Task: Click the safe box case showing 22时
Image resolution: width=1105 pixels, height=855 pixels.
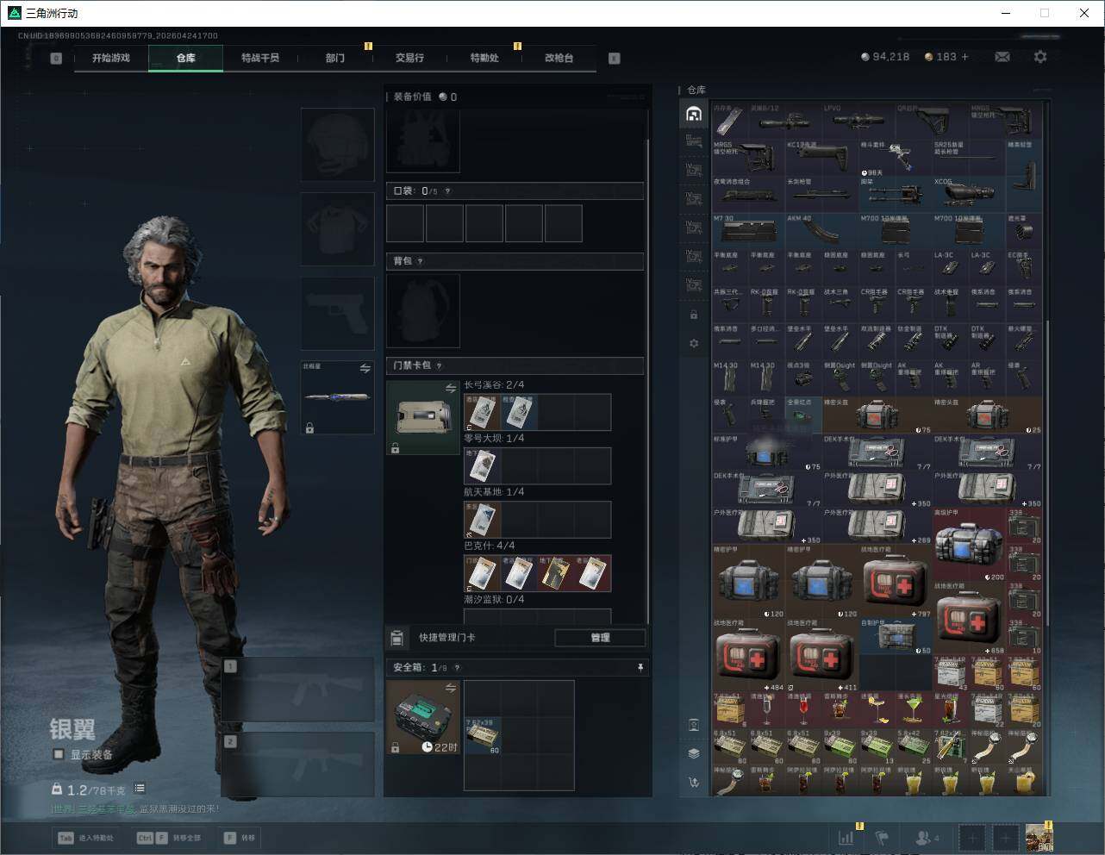Action: [423, 717]
